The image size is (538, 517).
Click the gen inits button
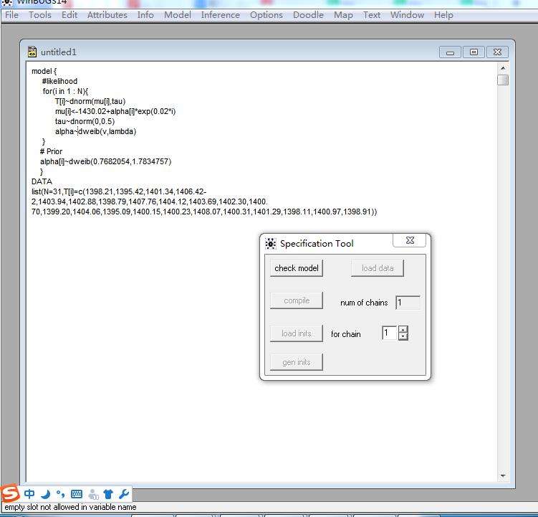(x=297, y=362)
